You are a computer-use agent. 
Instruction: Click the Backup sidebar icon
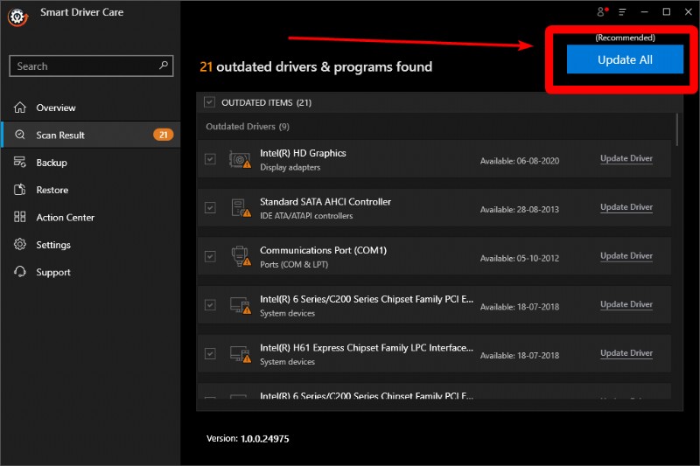coord(19,162)
